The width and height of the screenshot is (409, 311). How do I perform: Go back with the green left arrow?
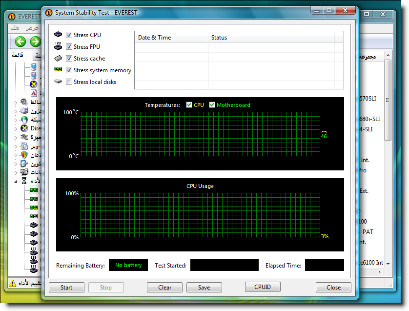tap(20, 42)
